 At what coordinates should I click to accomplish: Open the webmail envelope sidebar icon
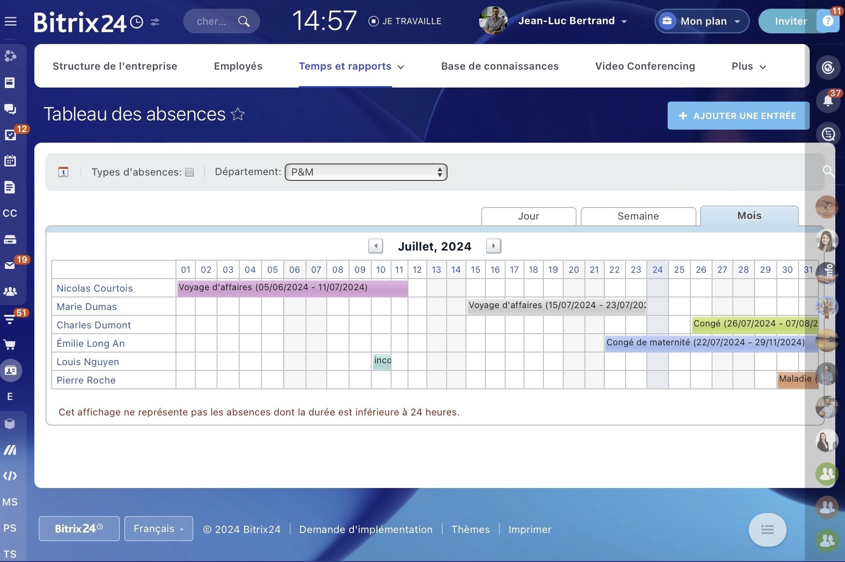coord(10,265)
